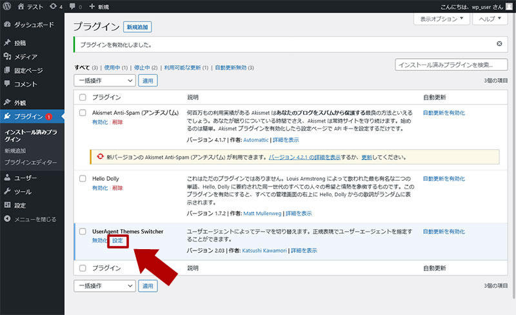Screen dimensions: 516x315
Task: Open the プラグイン menu in sidebar
Action: (x=32, y=116)
